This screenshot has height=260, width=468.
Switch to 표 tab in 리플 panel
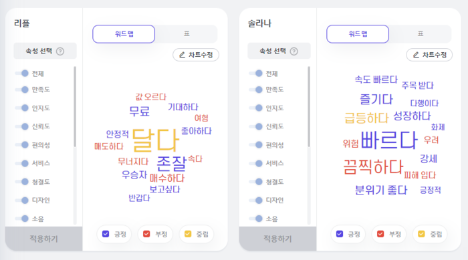[x=187, y=33]
